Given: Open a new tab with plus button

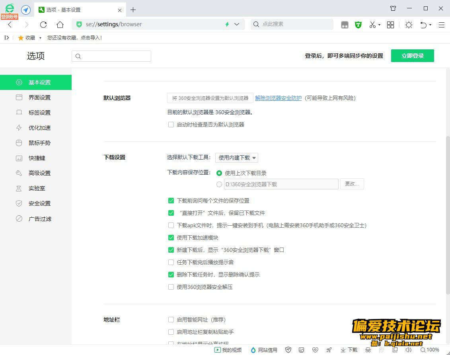Looking at the screenshot, I should coord(133,10).
